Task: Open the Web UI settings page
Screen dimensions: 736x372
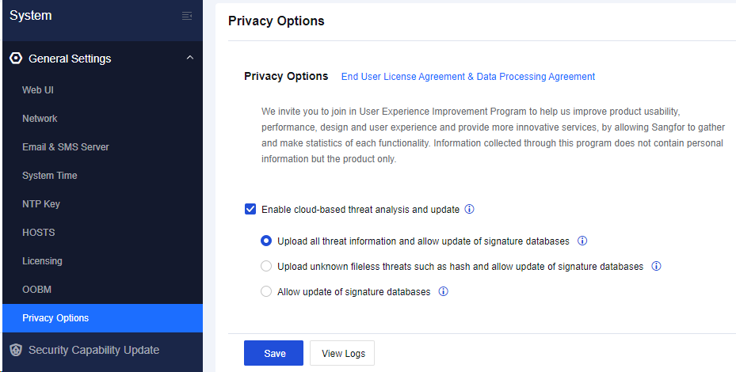Action: point(38,90)
